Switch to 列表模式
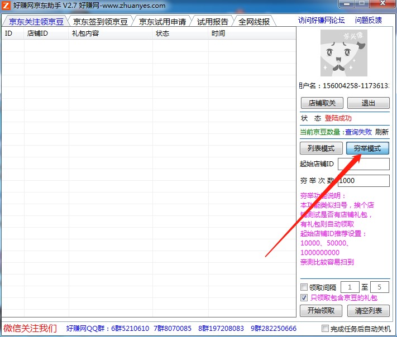The image size is (397, 337). pyautogui.click(x=321, y=148)
